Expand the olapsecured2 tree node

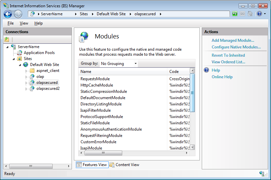27,89
